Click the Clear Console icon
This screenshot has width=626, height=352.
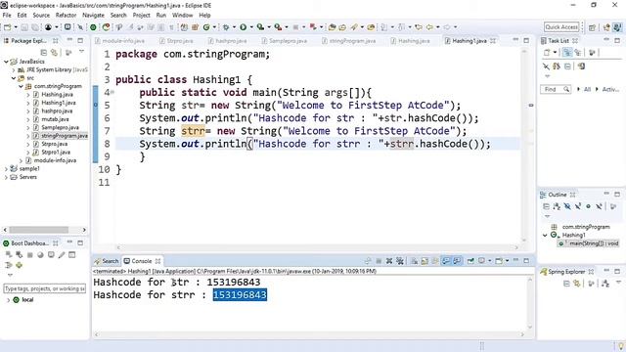[414, 261]
